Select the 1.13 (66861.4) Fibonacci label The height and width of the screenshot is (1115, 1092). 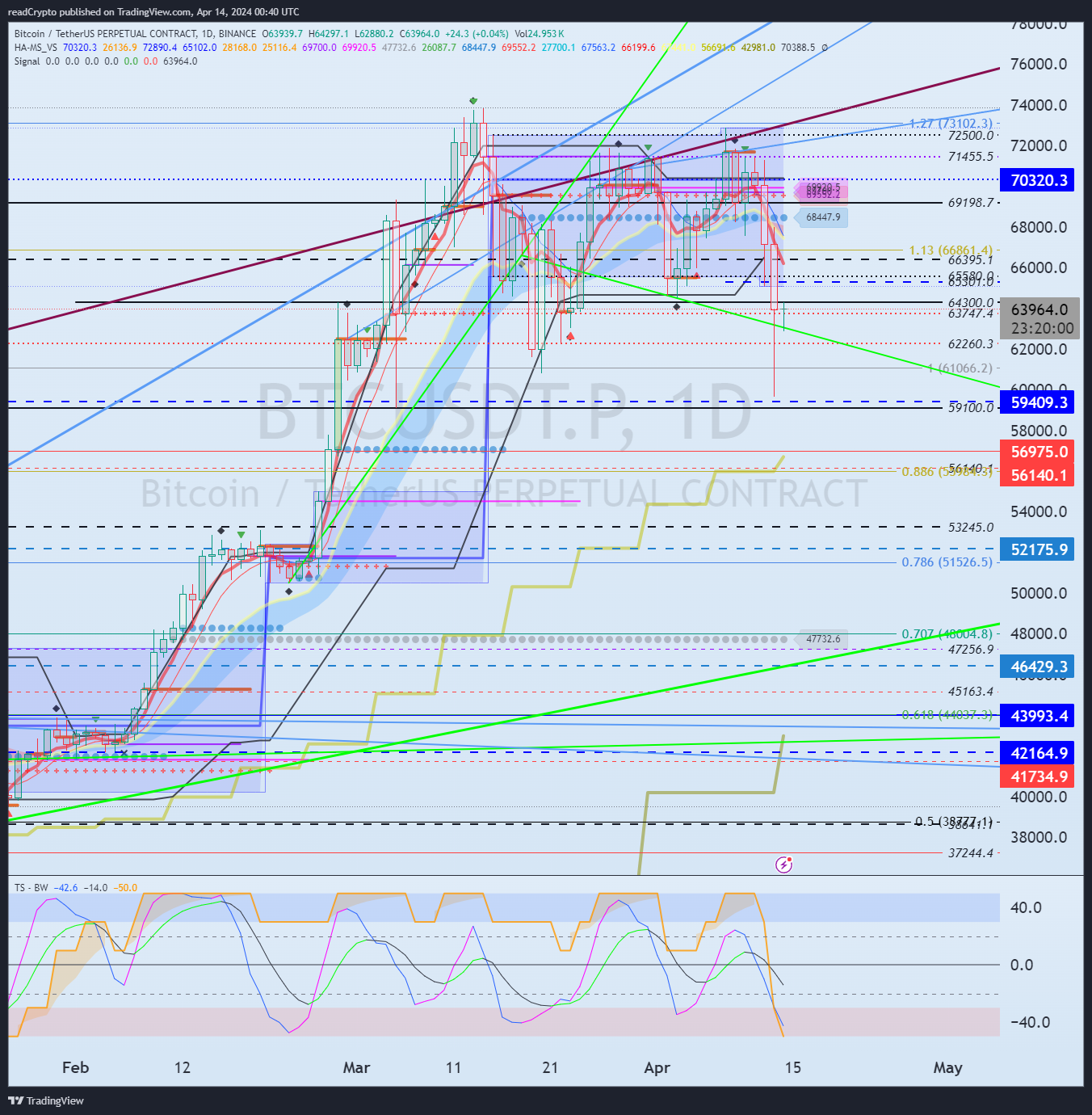pos(951,250)
